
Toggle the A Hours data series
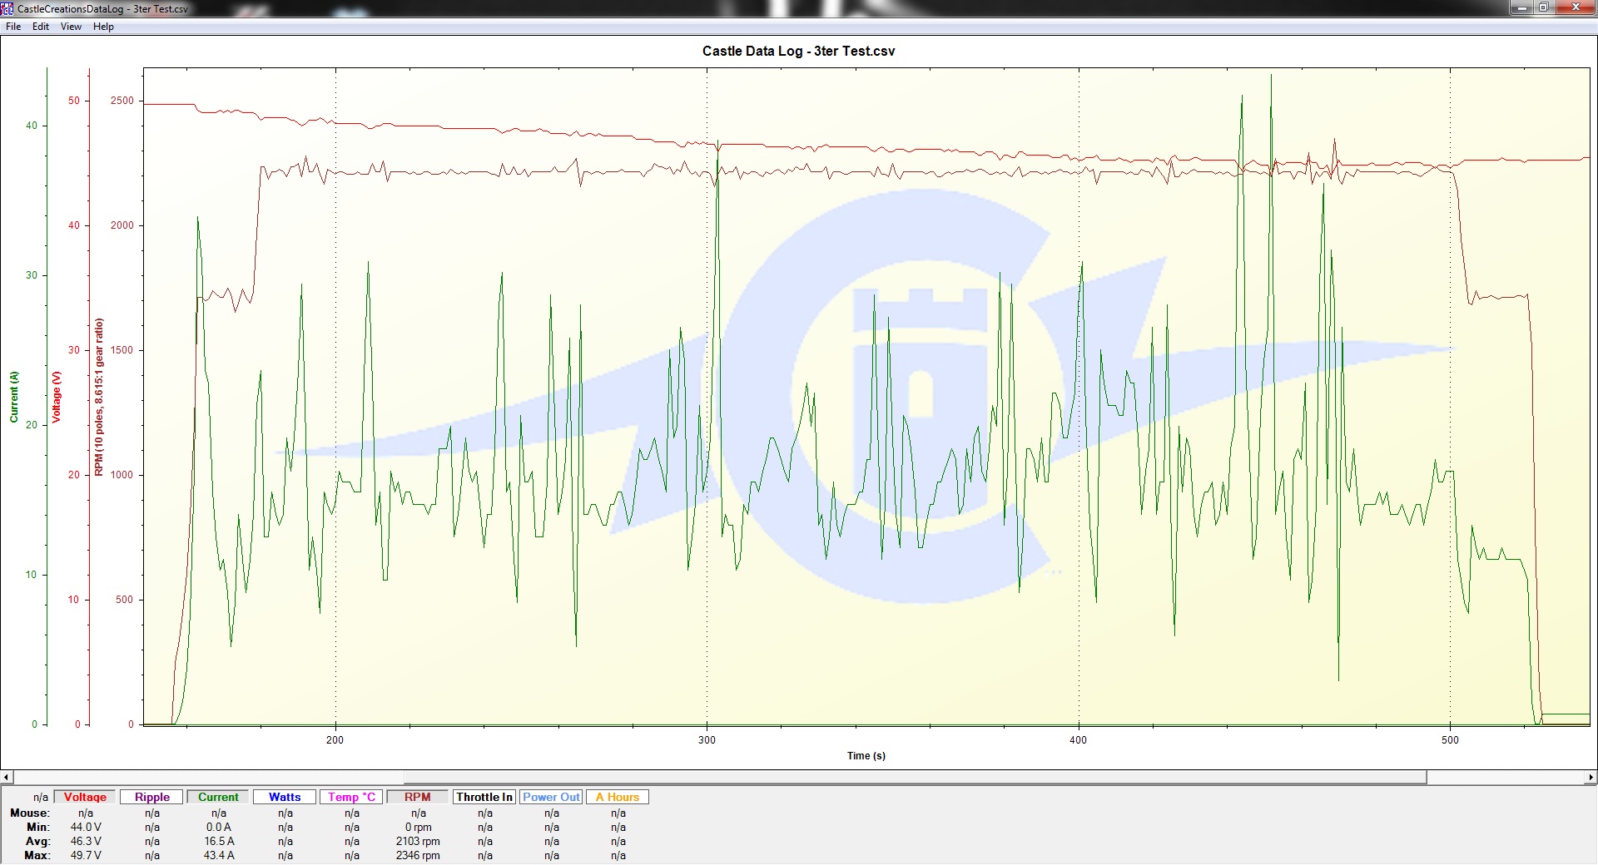tap(618, 797)
